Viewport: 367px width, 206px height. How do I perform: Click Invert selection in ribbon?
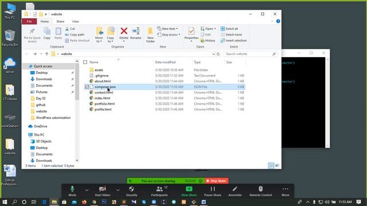(x=233, y=41)
